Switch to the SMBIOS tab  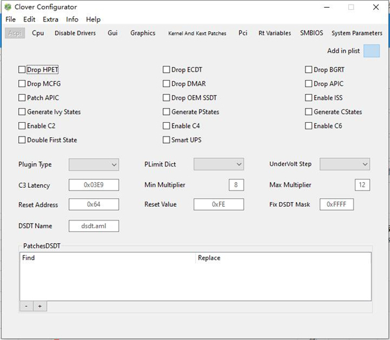tap(311, 33)
